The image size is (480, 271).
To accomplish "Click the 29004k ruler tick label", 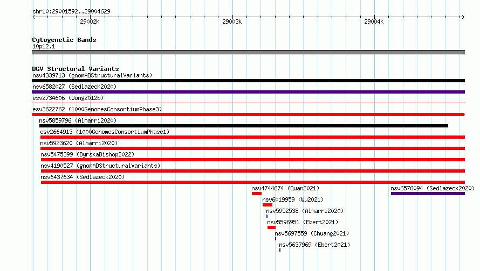I will tap(374, 22).
